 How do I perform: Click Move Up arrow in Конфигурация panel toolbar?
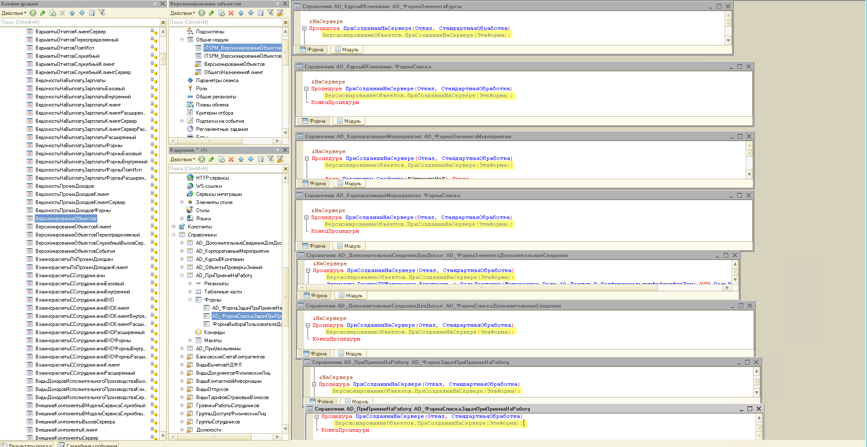point(72,13)
